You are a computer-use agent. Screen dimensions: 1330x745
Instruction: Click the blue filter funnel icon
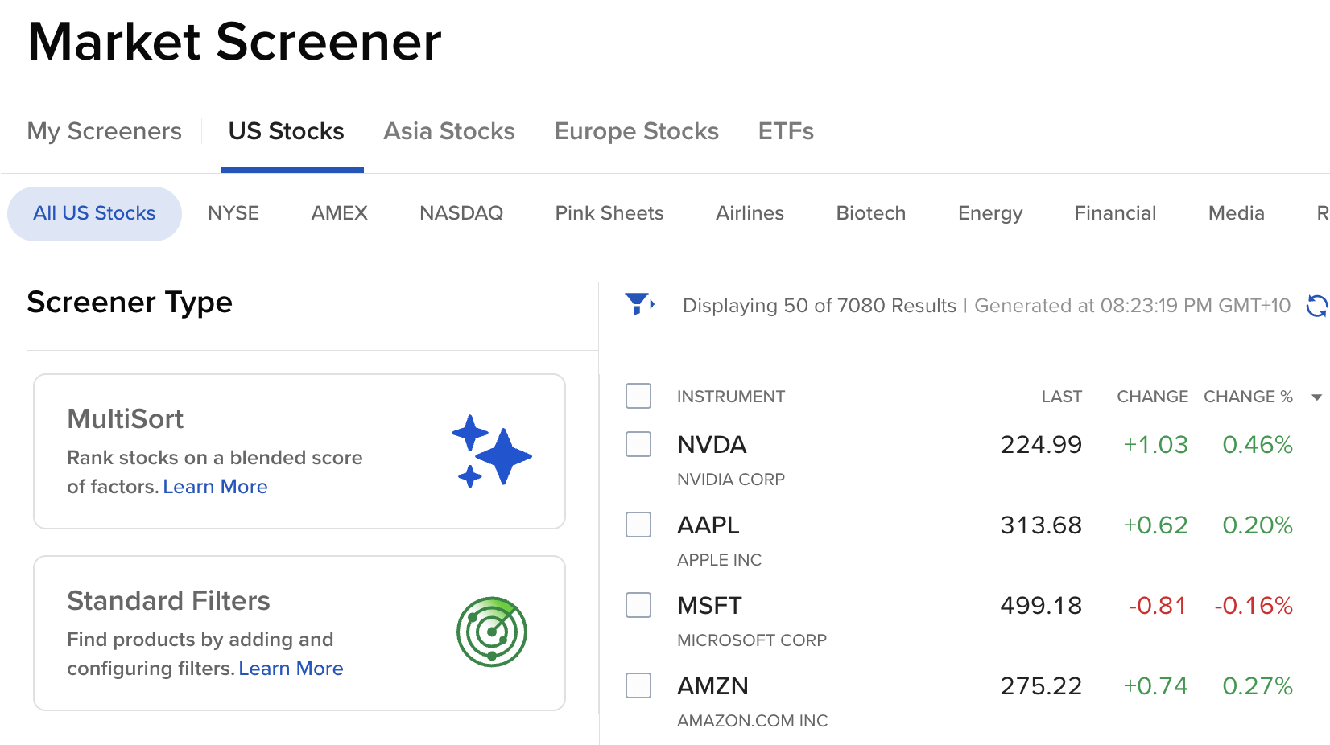pyautogui.click(x=639, y=304)
